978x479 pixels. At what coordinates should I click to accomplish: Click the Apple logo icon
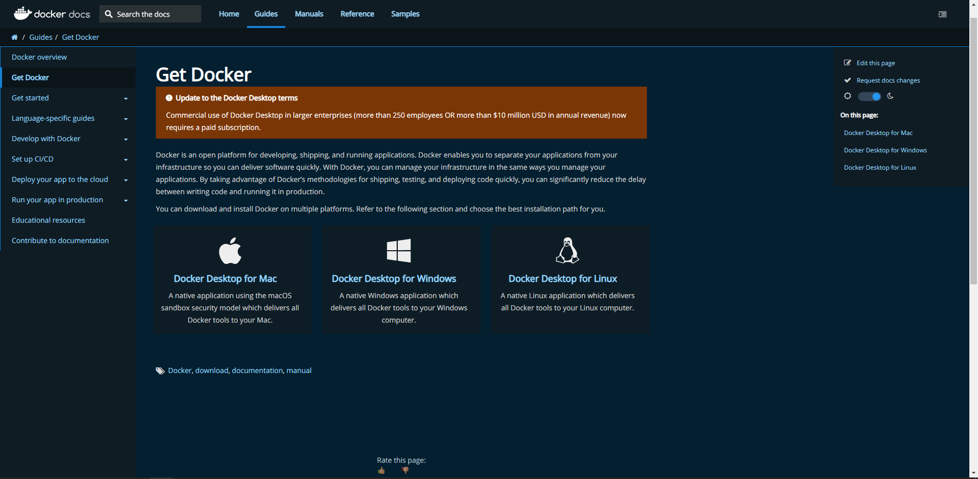[230, 250]
